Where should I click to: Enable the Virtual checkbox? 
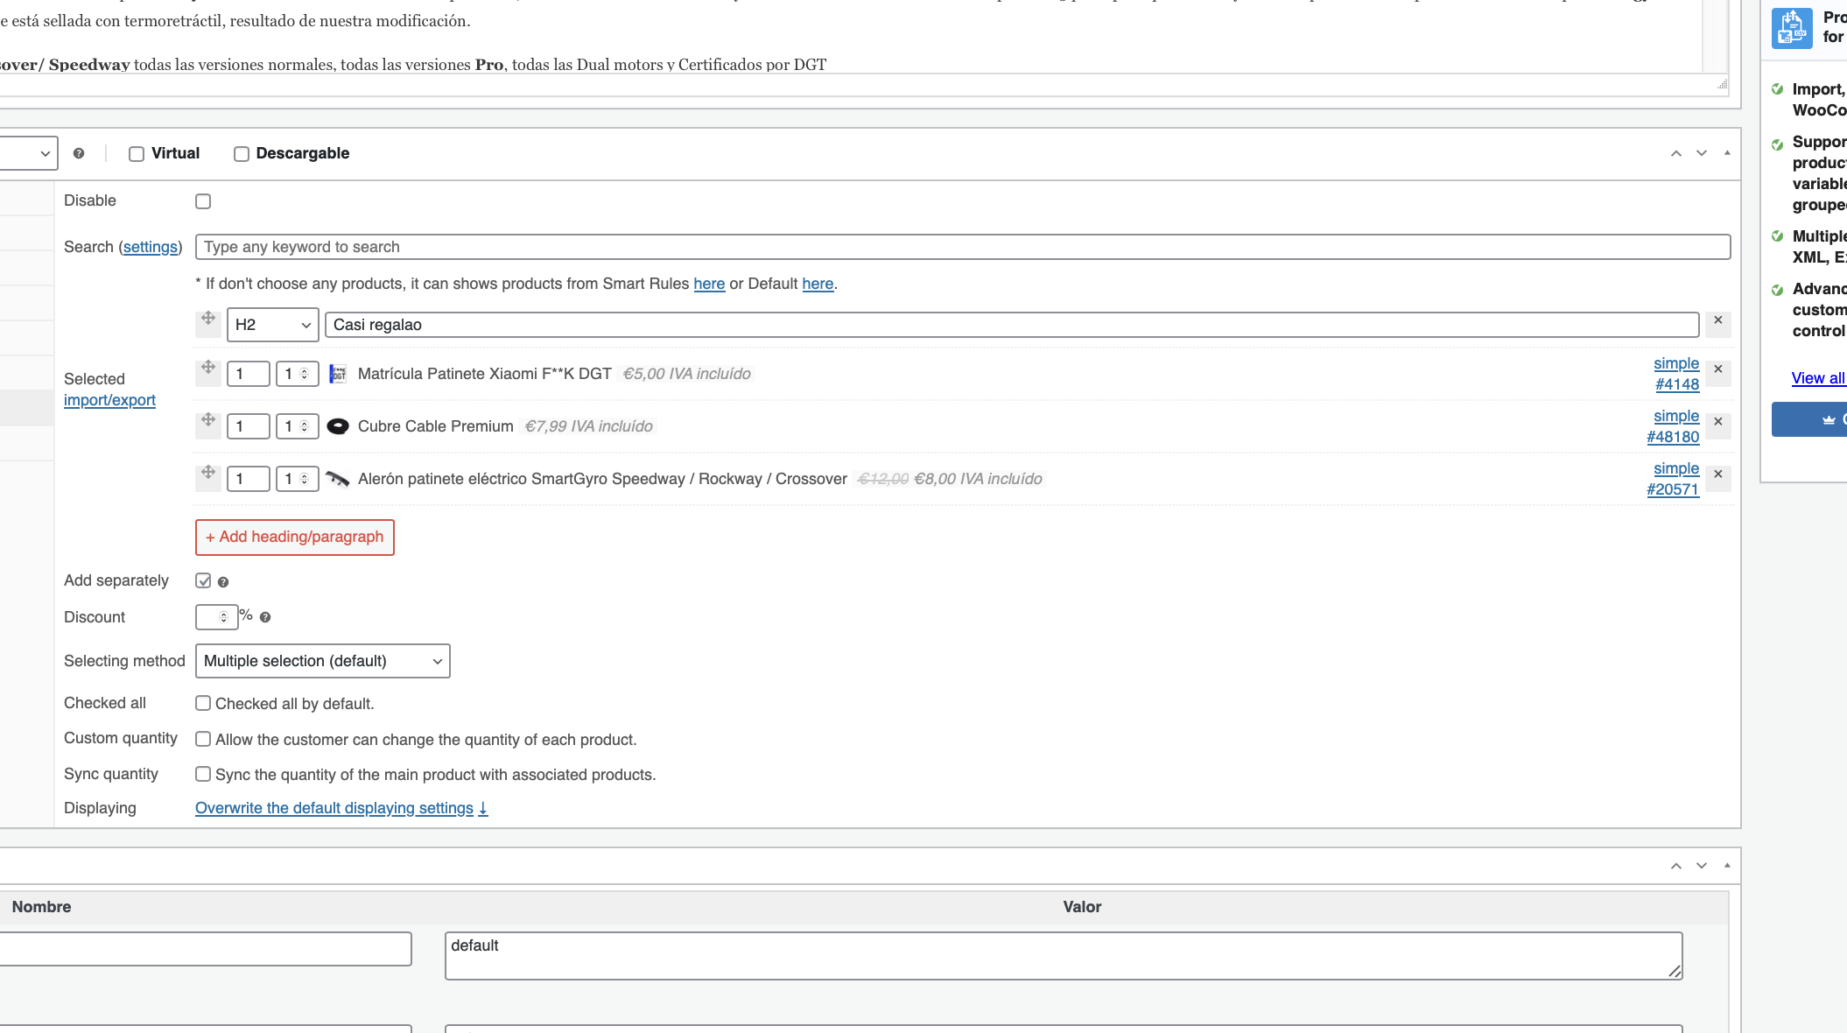[137, 154]
